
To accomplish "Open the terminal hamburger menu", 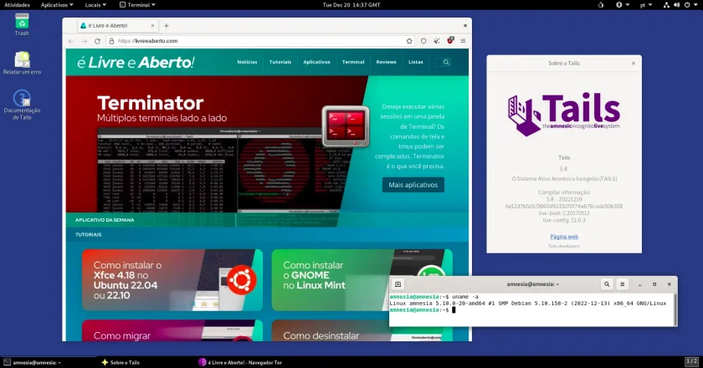I will (623, 284).
